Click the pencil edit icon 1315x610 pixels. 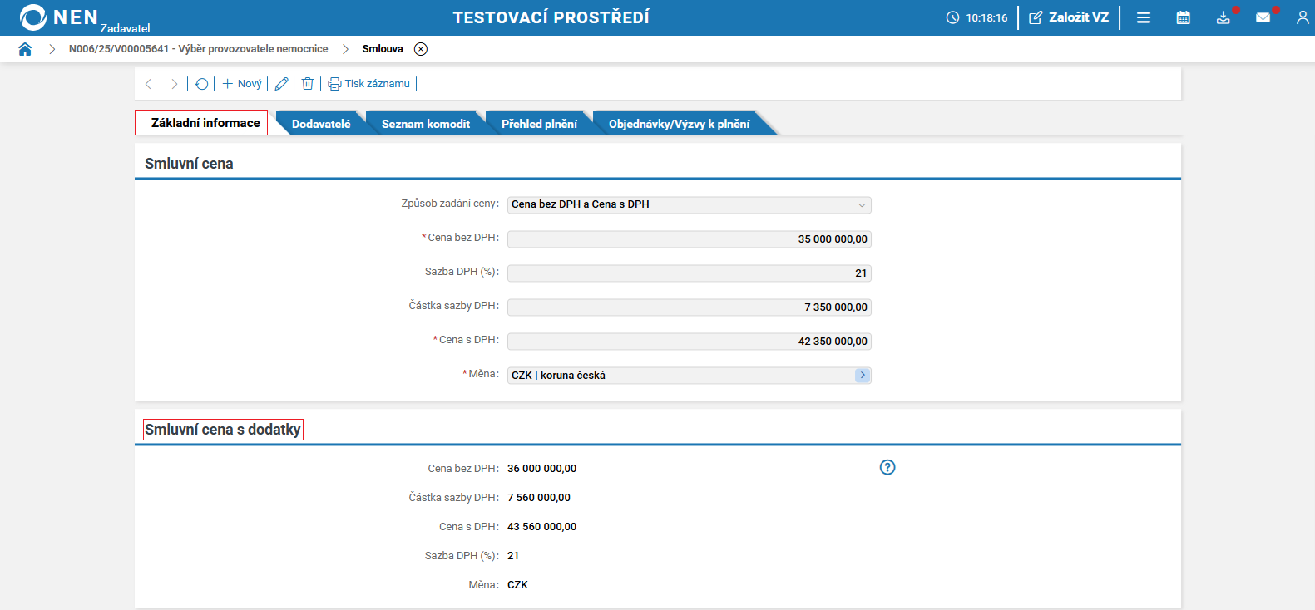pyautogui.click(x=281, y=84)
